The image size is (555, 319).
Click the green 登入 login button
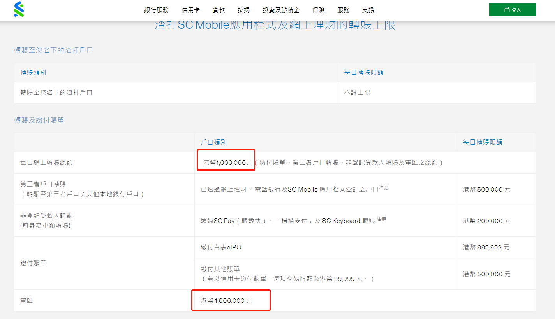point(512,10)
